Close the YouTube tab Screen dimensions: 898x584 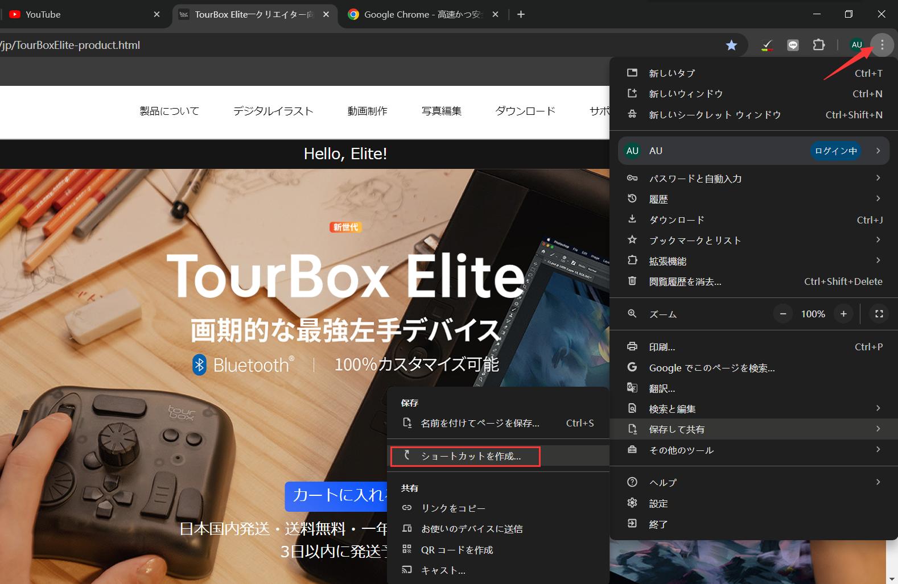point(156,14)
